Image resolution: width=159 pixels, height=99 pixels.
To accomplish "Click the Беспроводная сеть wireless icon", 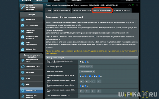I will point(23,60).
